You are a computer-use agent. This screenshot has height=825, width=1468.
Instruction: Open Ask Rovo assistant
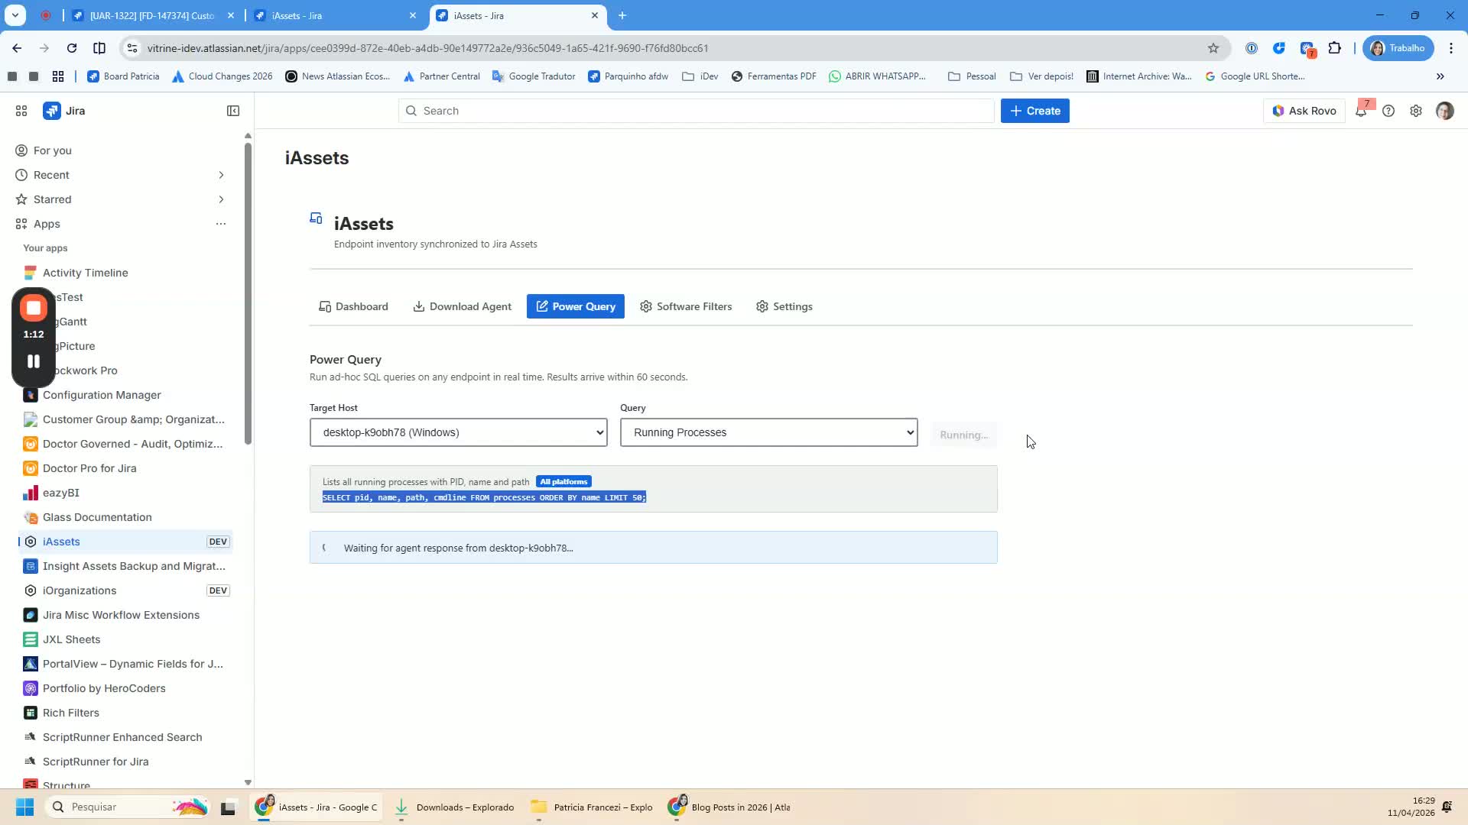(1304, 111)
